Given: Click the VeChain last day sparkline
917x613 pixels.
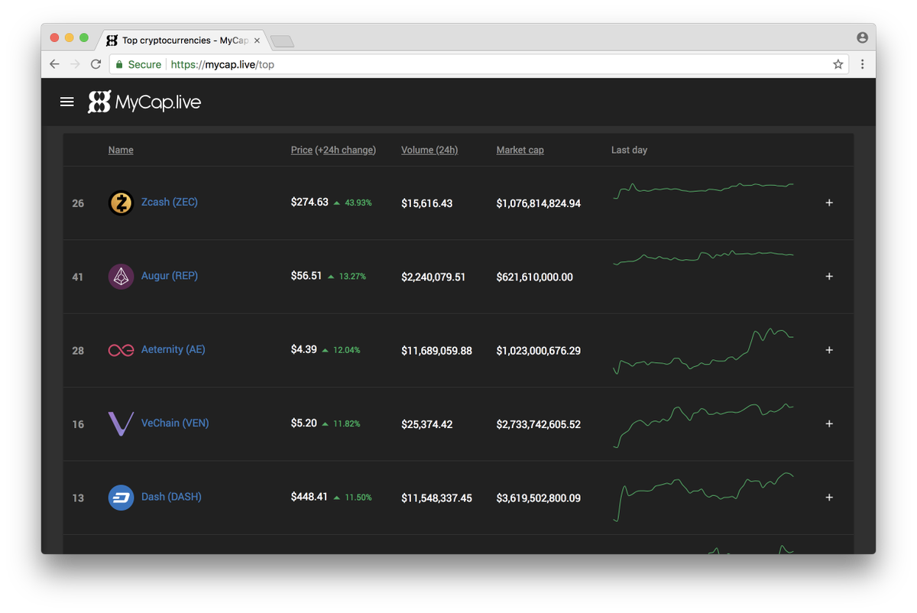Looking at the screenshot, I should click(x=703, y=426).
